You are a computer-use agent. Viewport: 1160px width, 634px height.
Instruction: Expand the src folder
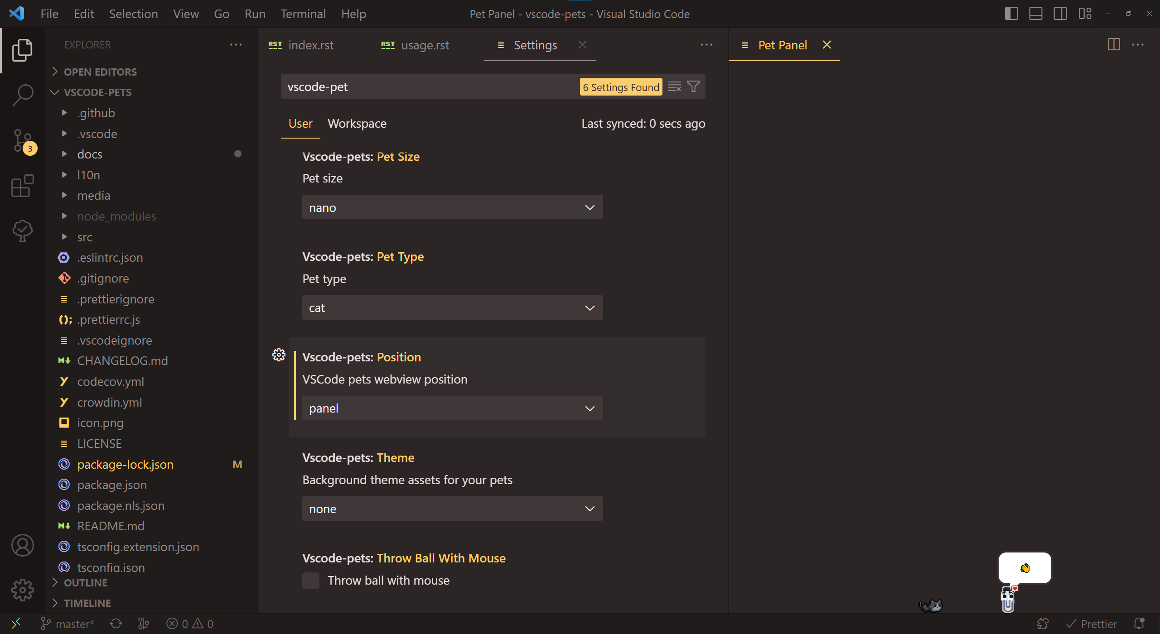(x=151, y=237)
